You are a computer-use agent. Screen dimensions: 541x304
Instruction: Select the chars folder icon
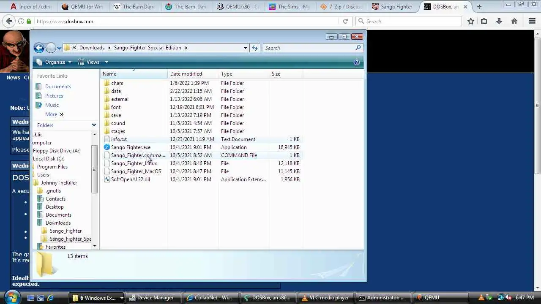(107, 83)
